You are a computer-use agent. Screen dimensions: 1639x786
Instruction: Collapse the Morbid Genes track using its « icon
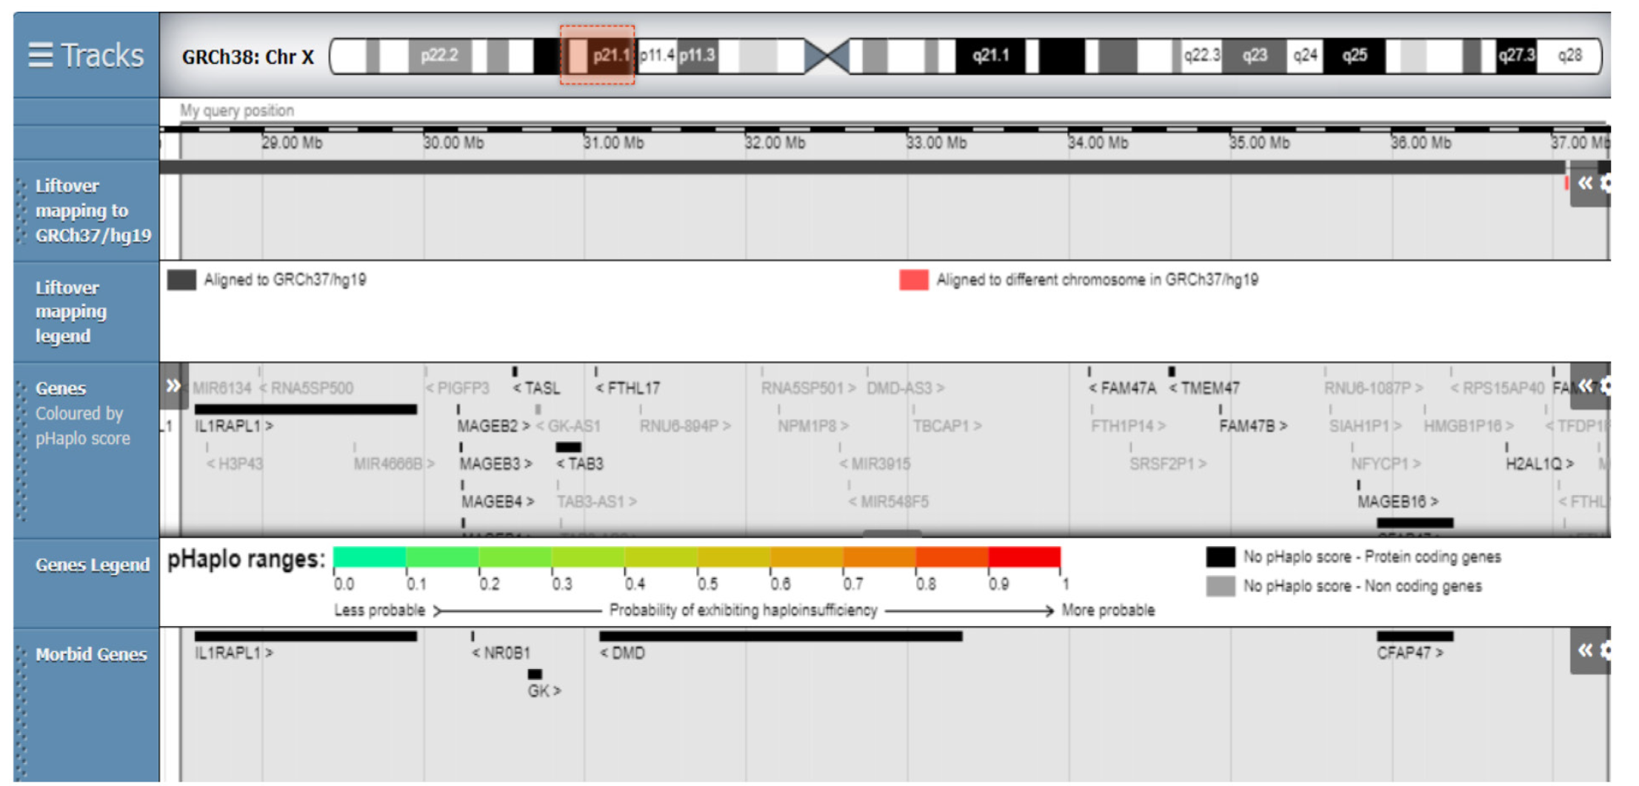coord(1584,651)
